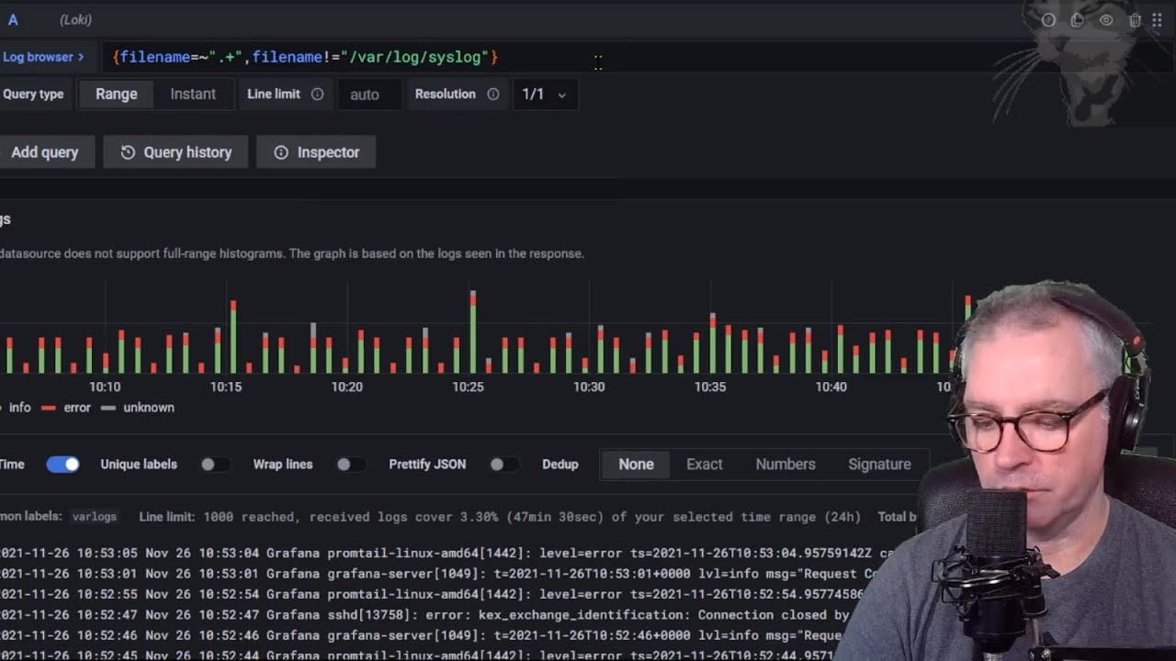Select the Numbers dedup option
1176x661 pixels.
pyautogui.click(x=786, y=465)
